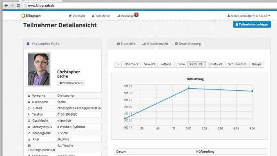
Task: Select the Gewicht chart tab
Action: click(150, 64)
